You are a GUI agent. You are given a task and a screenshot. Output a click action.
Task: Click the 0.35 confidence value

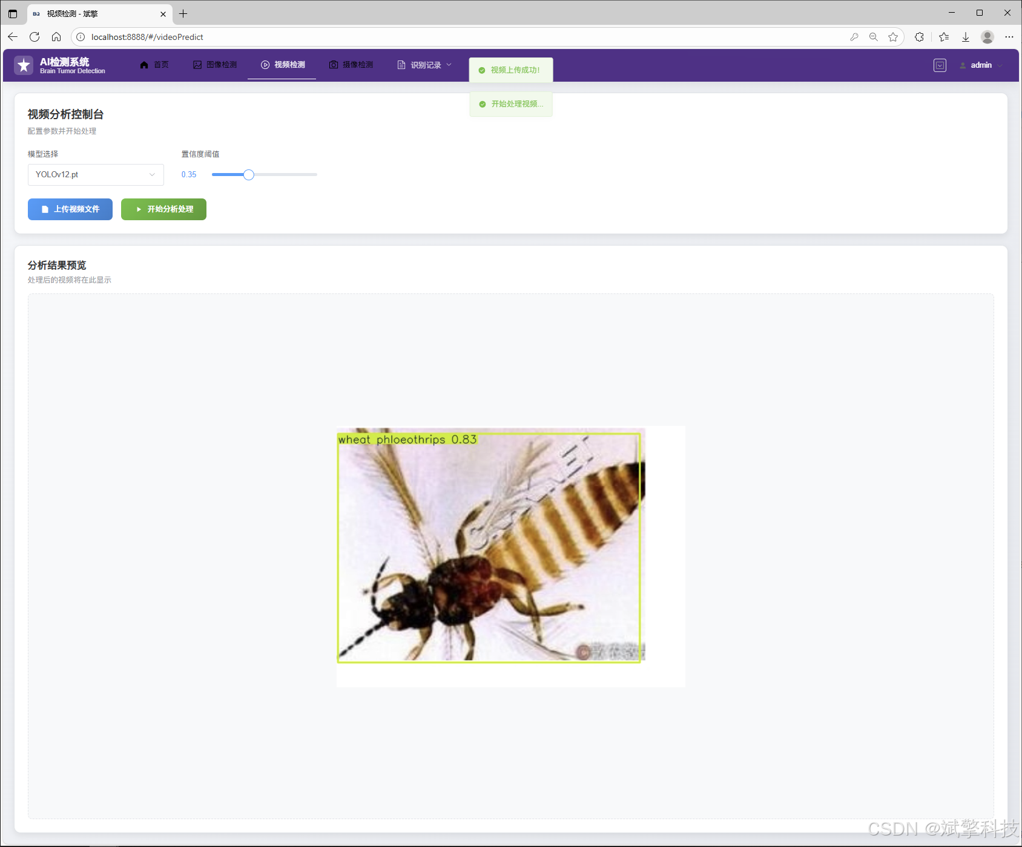189,175
